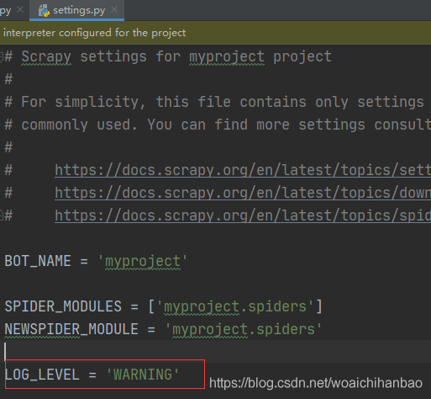Viewport: 431px width, 399px height.
Task: Click on the LOG_LEVEL variable name
Action: point(42,375)
